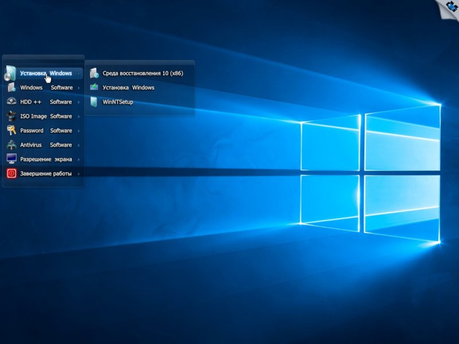The height and width of the screenshot is (344, 459).
Task: Expand the arrow next to ISO Image Software
Action: [79, 116]
